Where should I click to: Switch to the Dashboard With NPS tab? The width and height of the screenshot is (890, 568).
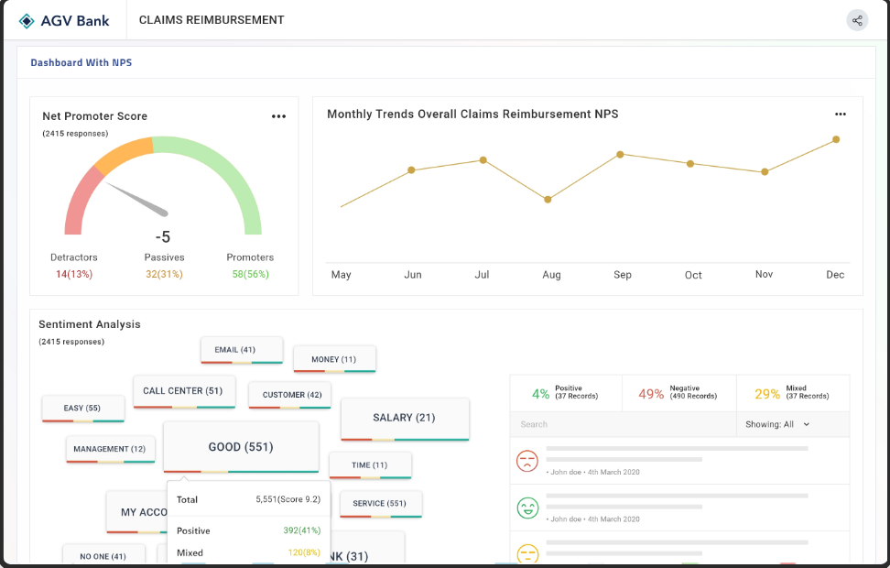82,63
